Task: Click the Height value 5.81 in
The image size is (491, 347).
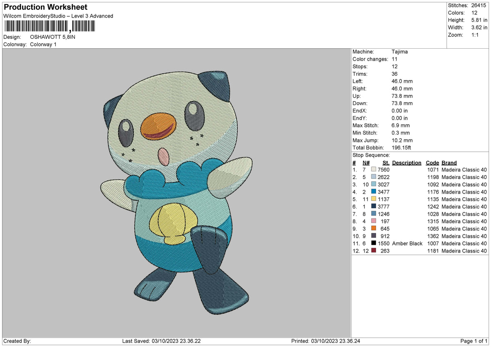Action: 479,20
